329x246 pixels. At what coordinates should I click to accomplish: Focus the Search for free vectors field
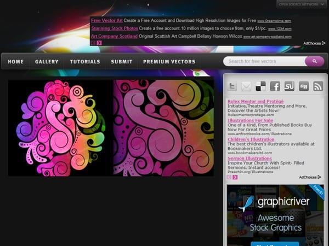[264, 61]
